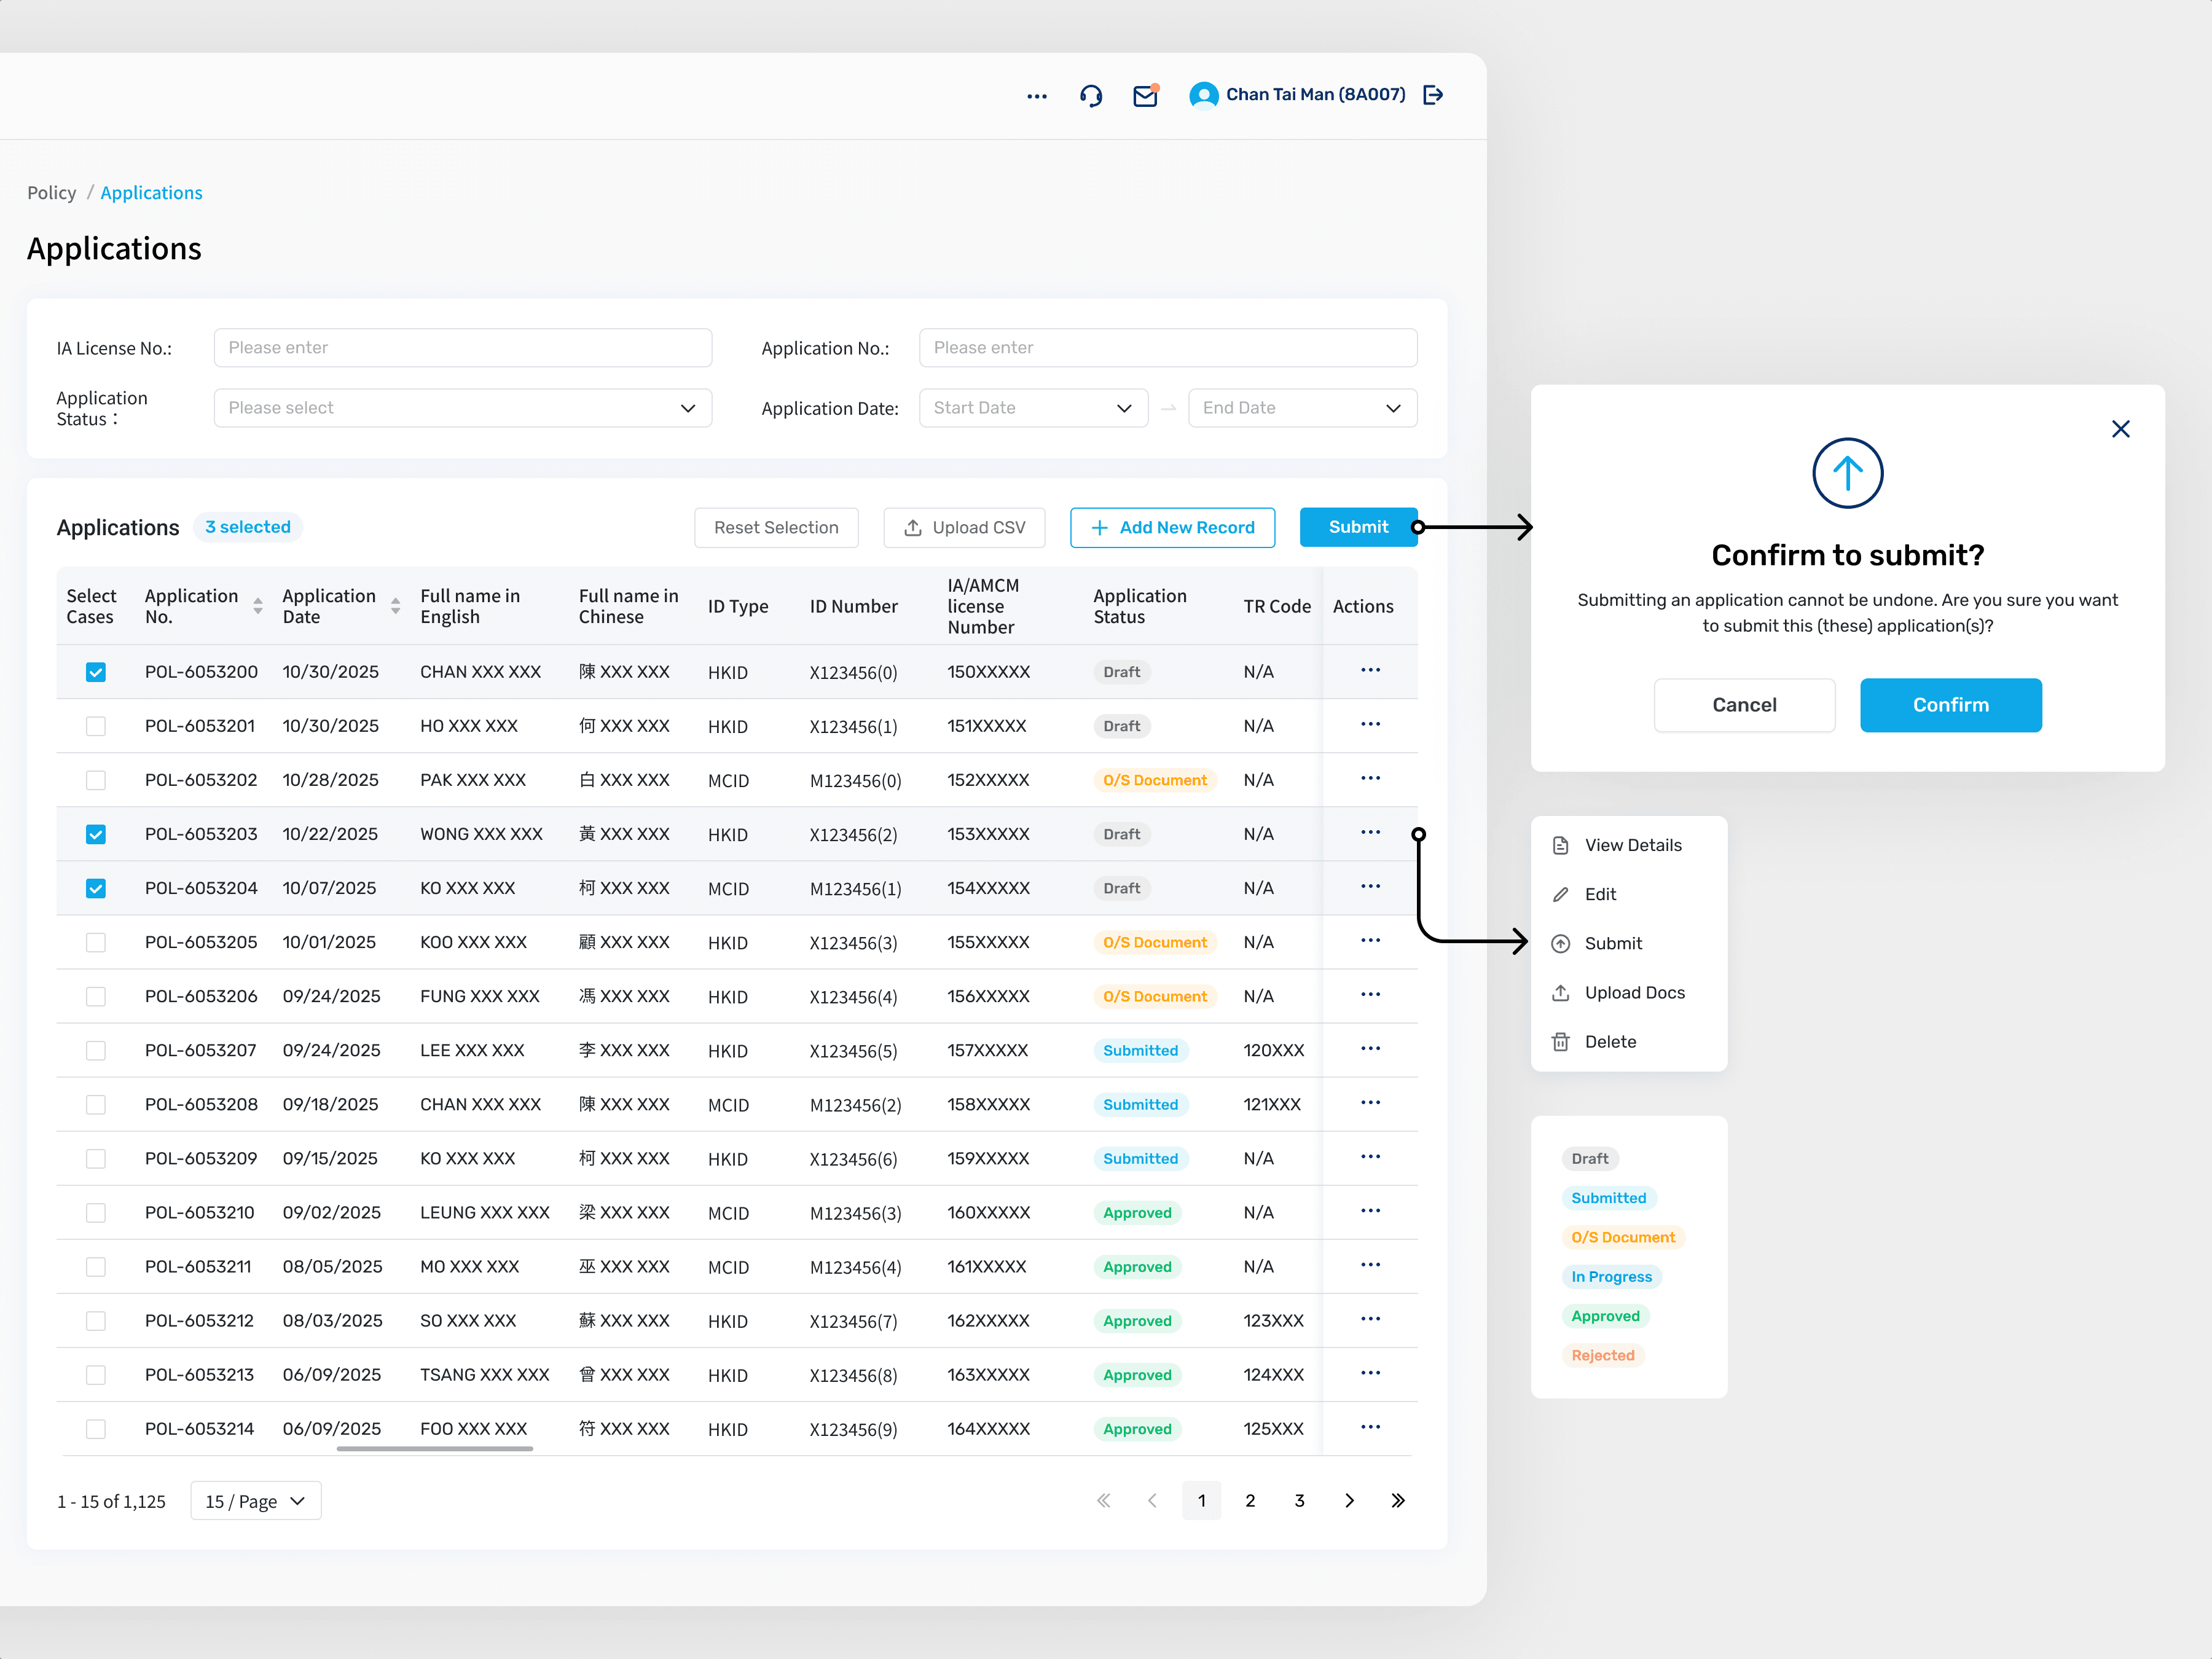Uncheck the POL-6053200 row checkbox
Viewport: 2212px width, 1659px height.
pyautogui.click(x=96, y=672)
